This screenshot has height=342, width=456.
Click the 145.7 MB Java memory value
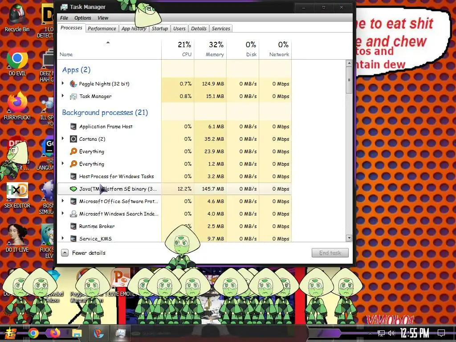click(x=213, y=189)
